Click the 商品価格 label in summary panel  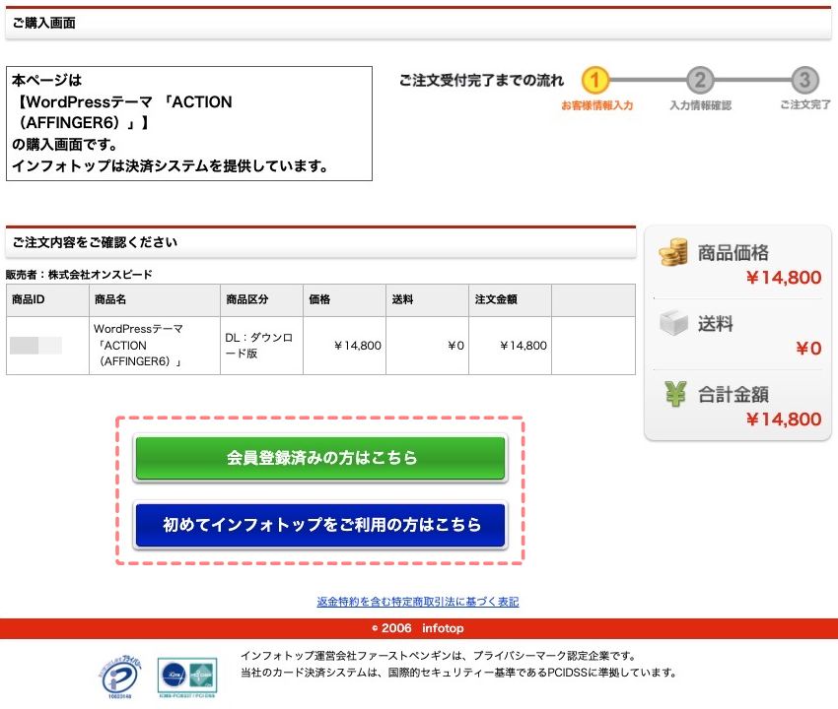pos(733,252)
